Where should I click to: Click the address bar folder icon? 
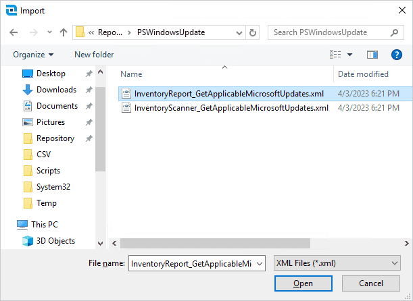pos(80,32)
